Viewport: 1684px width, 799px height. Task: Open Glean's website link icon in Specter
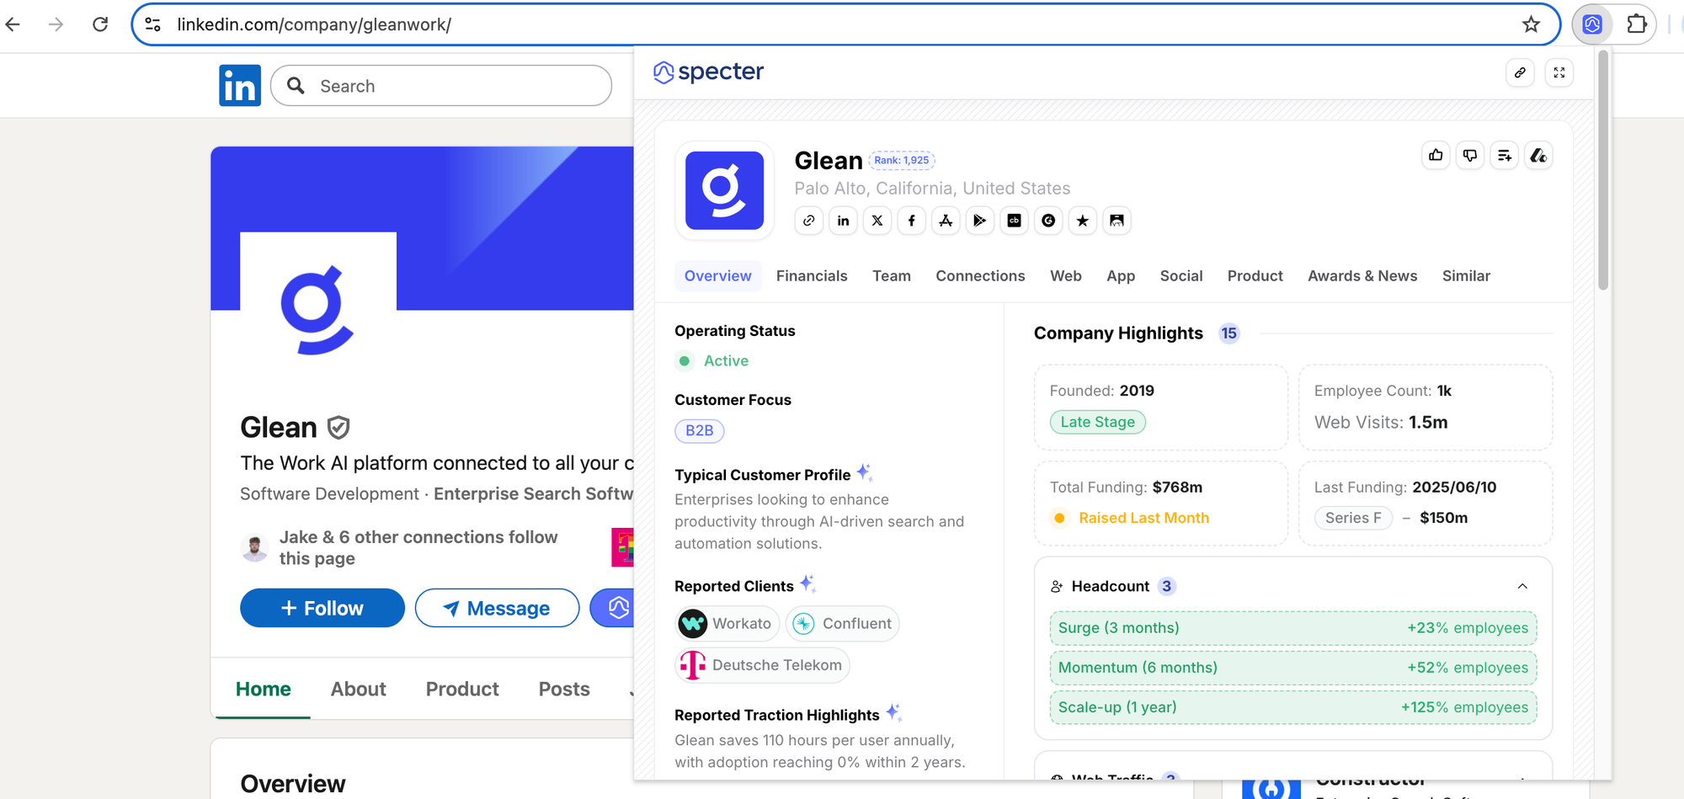(809, 221)
